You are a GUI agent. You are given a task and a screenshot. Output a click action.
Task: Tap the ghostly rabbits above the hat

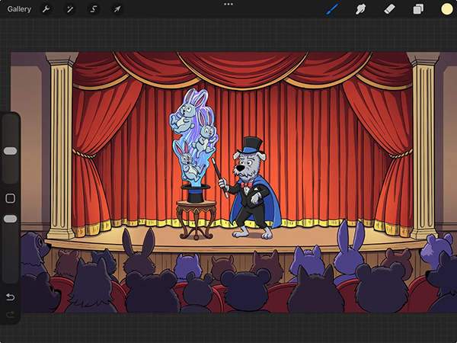[193, 130]
